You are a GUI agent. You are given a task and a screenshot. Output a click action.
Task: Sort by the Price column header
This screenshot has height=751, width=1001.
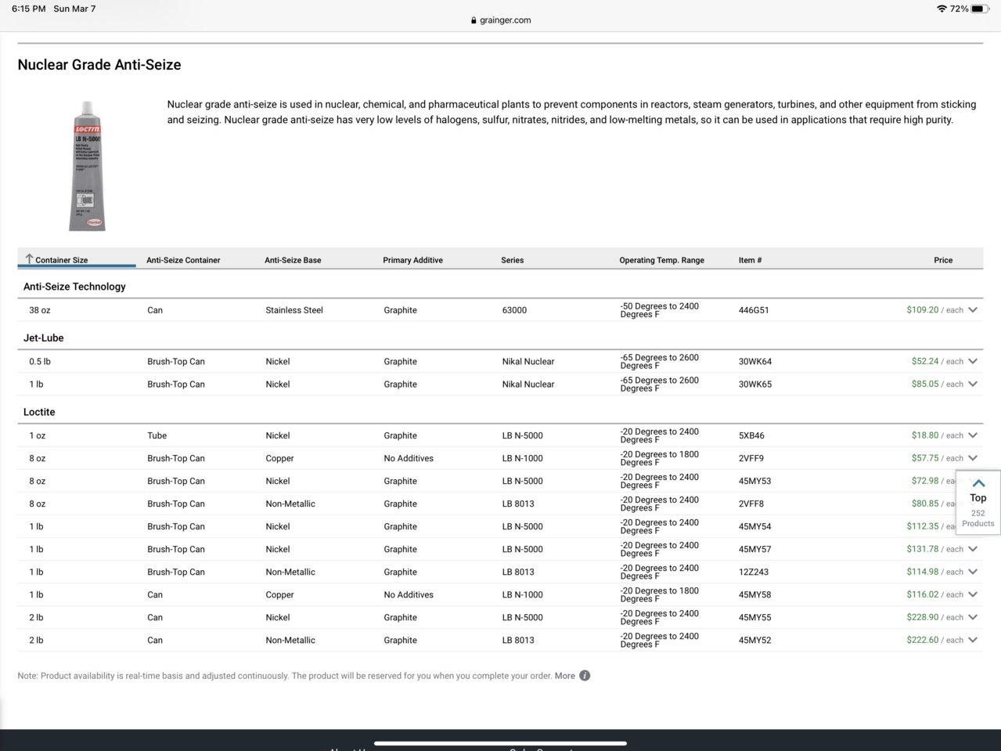point(943,260)
